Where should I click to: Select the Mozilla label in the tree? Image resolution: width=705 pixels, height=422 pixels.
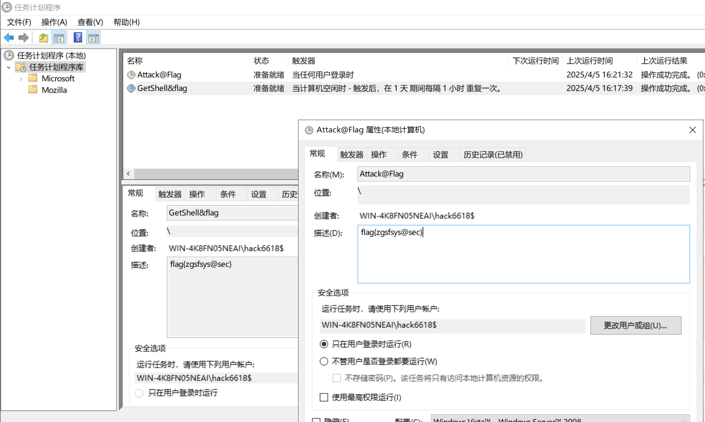click(54, 90)
